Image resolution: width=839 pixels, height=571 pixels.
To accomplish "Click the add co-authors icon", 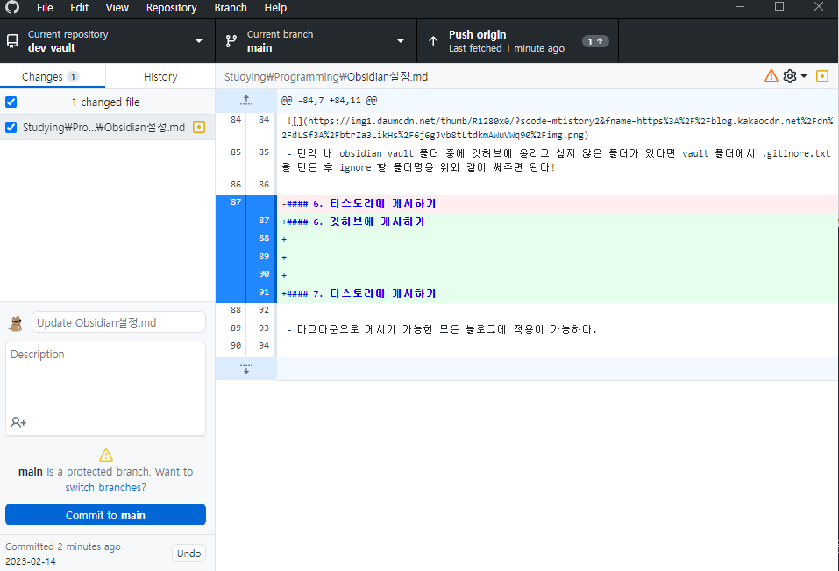I will click(x=18, y=422).
